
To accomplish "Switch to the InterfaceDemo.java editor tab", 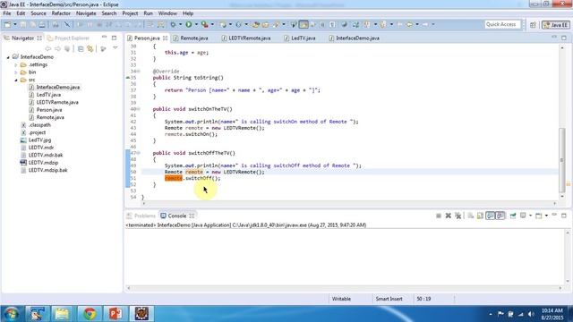I will point(357,38).
